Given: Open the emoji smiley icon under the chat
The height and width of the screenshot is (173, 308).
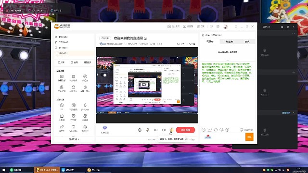Looking at the screenshot, I should (x=204, y=130).
